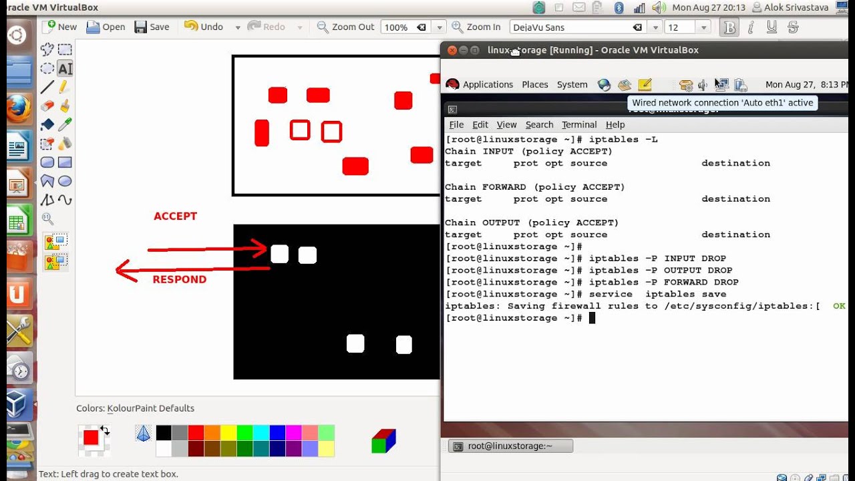Open the Undo history dropdown arrow

(x=237, y=27)
